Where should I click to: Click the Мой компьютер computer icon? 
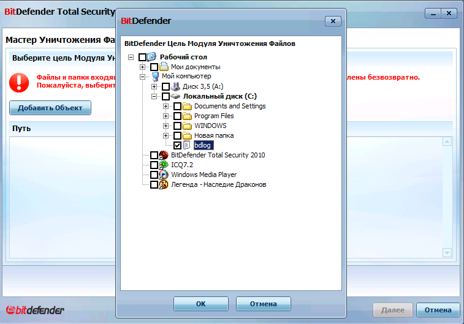tap(155, 77)
